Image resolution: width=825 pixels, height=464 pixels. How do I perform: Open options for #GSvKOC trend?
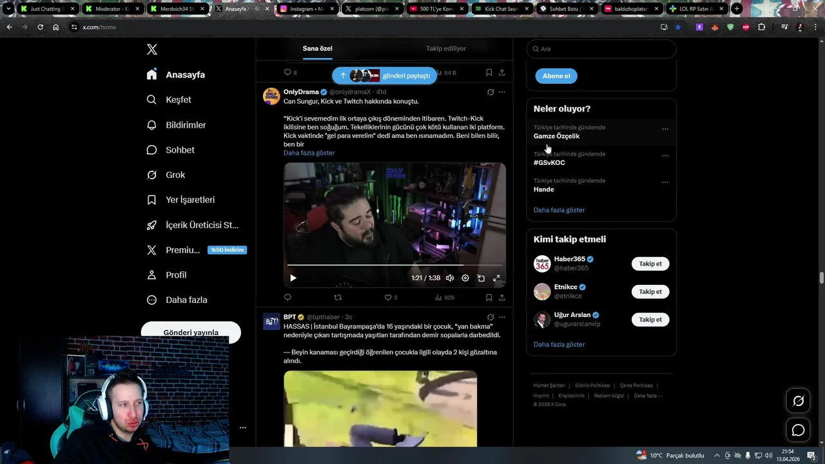665,156
